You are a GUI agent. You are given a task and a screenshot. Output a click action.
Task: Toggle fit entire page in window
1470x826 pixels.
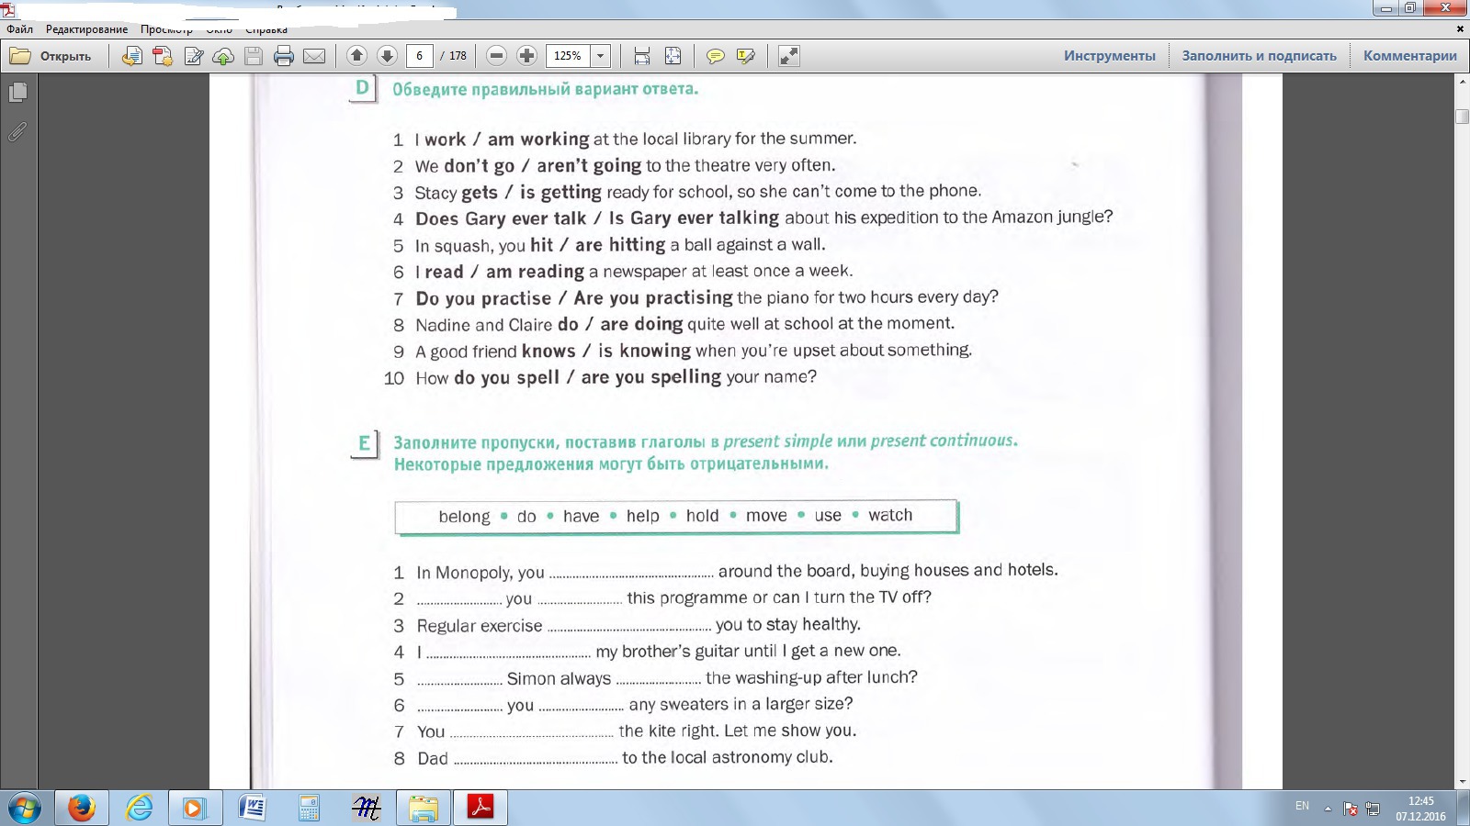673,55
